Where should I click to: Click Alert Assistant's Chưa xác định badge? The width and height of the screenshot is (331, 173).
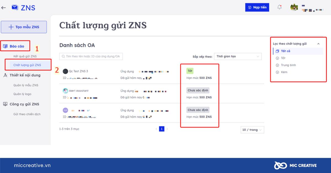[x=198, y=90]
